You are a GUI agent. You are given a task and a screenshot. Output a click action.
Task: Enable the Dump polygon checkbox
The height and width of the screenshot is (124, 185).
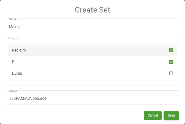(x=171, y=73)
